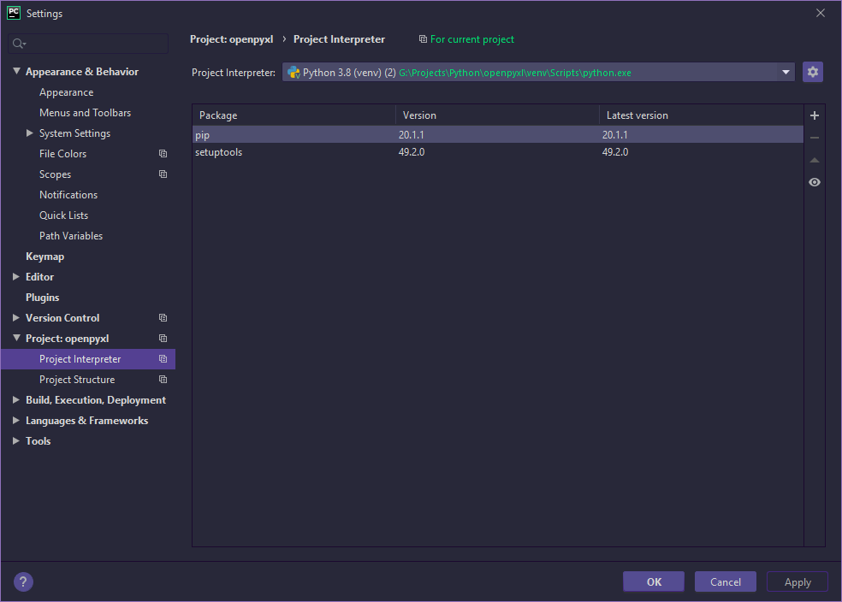
Task: Cancel the Settings dialog
Action: [x=726, y=581]
